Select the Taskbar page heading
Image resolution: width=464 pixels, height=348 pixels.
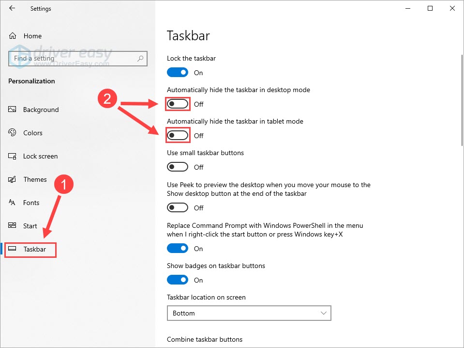(188, 35)
